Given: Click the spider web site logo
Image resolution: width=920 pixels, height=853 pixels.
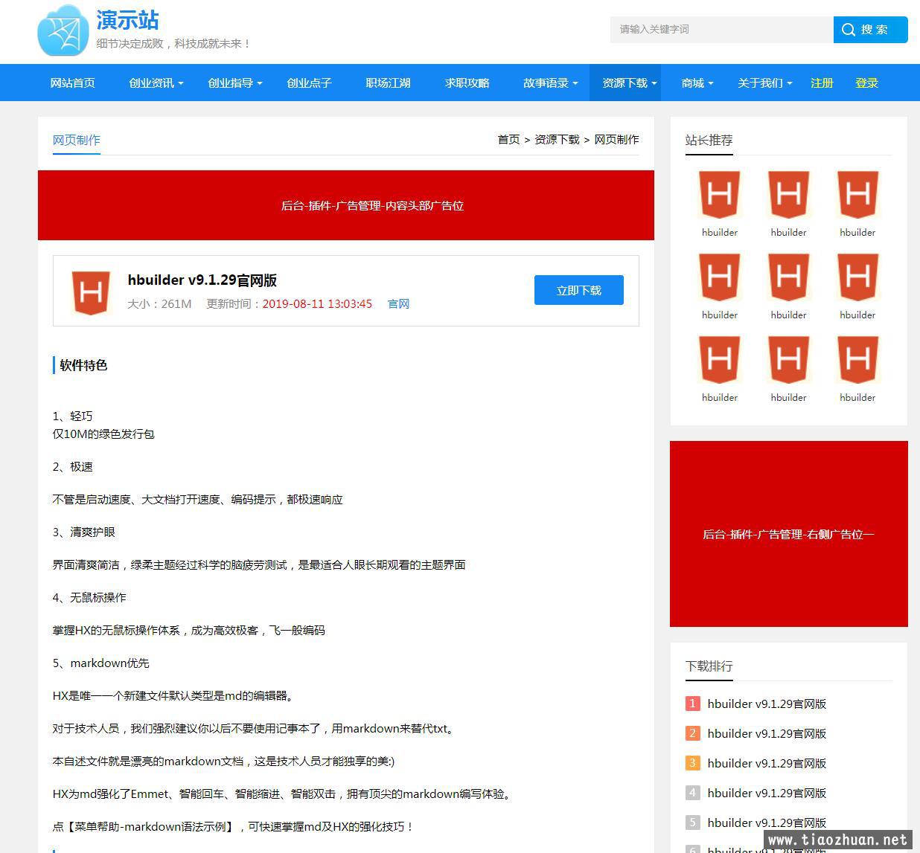Looking at the screenshot, I should pos(63,30).
